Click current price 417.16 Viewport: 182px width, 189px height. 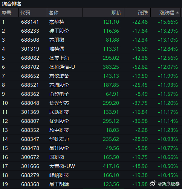(111, 166)
